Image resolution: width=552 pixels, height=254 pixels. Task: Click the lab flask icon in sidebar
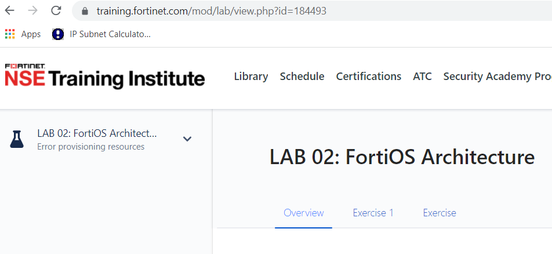click(17, 139)
